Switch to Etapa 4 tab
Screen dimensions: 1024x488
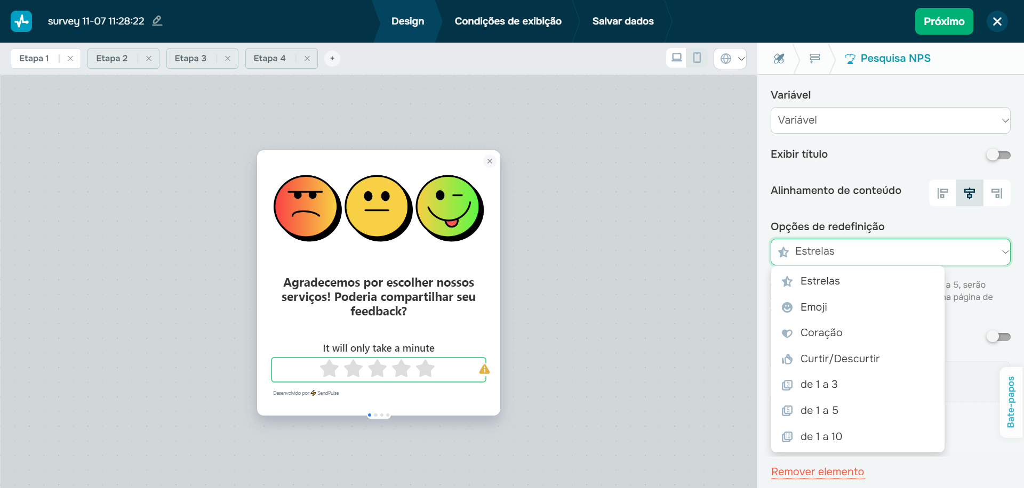[269, 59]
